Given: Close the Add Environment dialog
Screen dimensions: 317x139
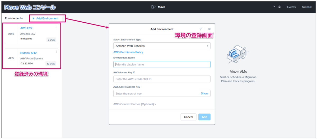Looking at the screenshot, I should (209, 29).
